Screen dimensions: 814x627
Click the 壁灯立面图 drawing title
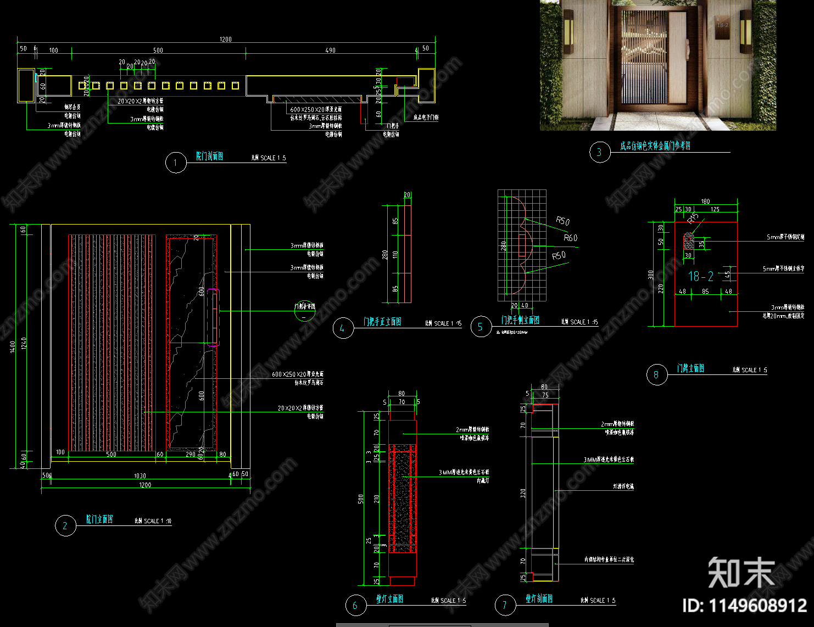(x=389, y=599)
